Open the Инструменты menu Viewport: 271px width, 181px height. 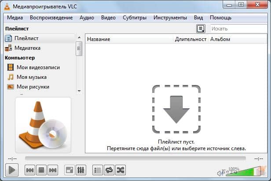point(170,18)
